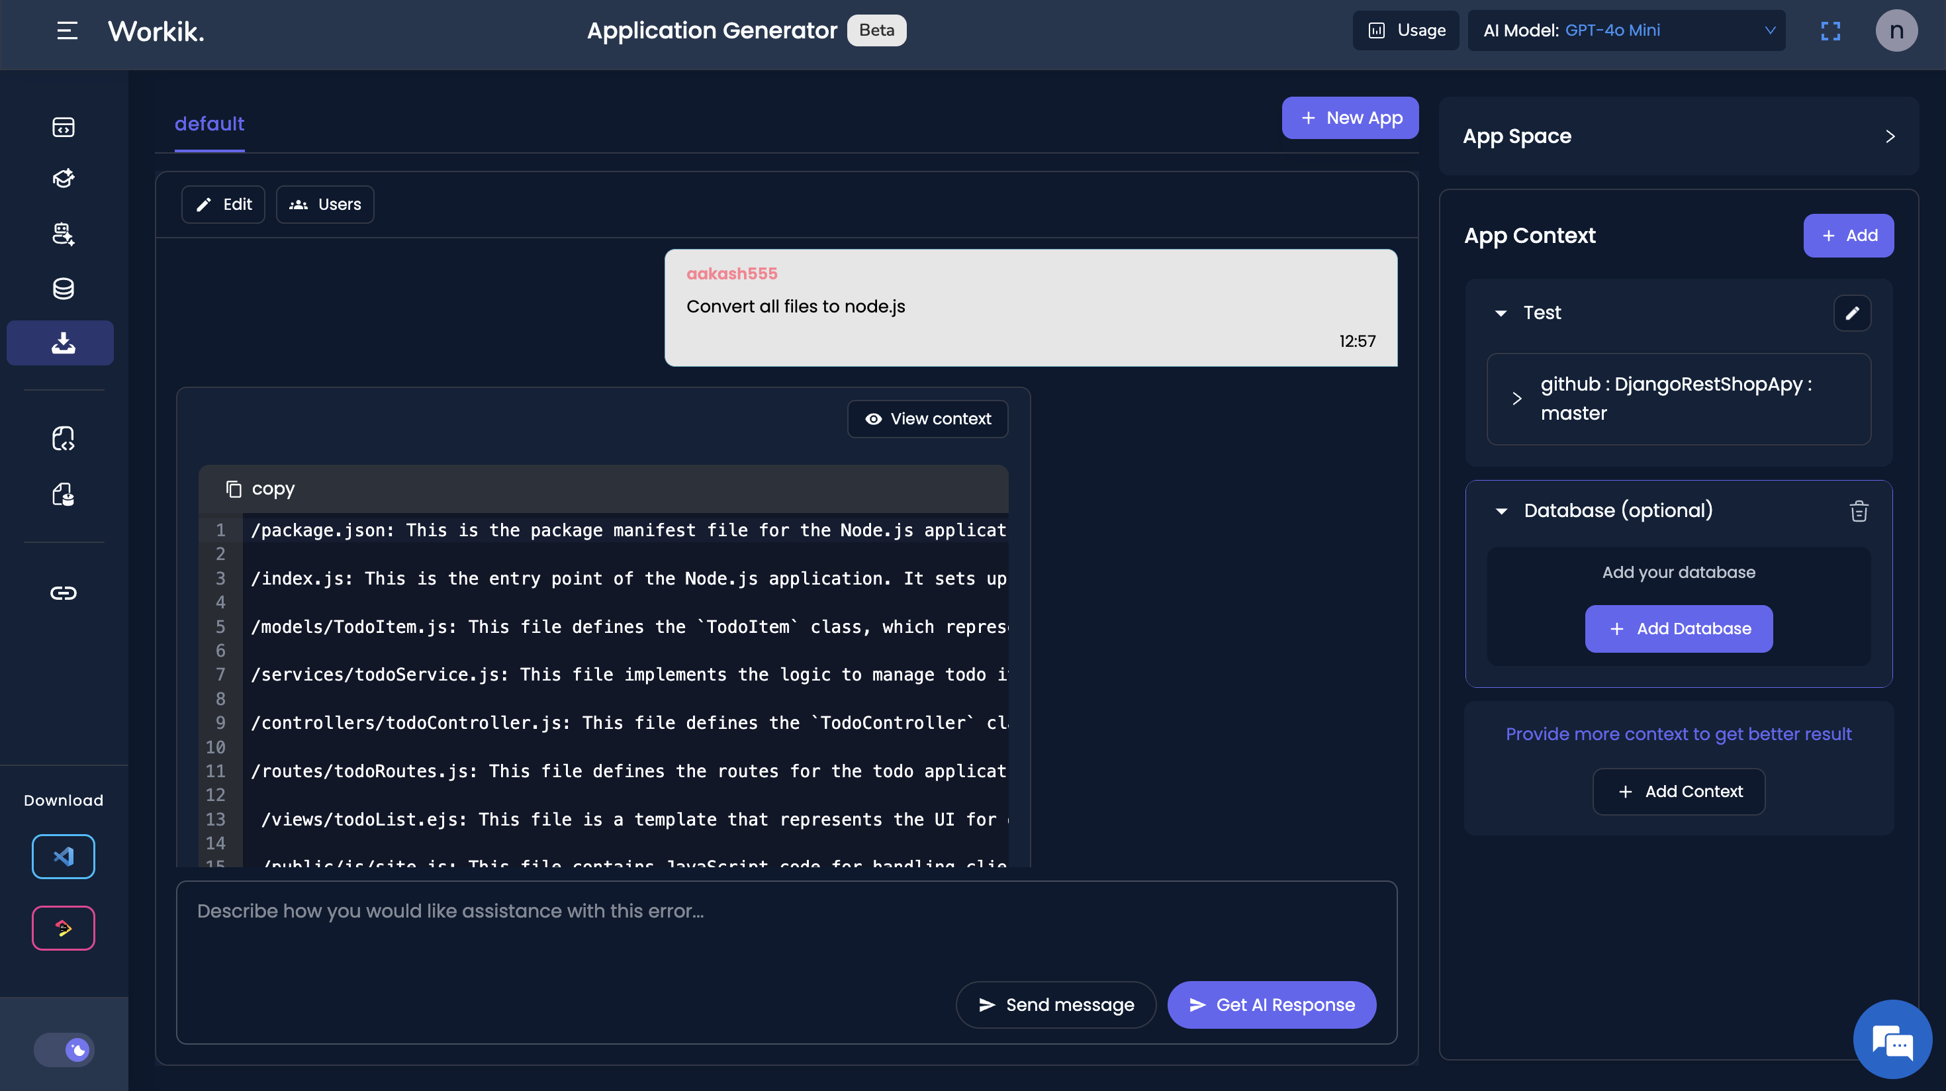
Task: Delete the Database context with trash icon
Action: coord(1859,512)
